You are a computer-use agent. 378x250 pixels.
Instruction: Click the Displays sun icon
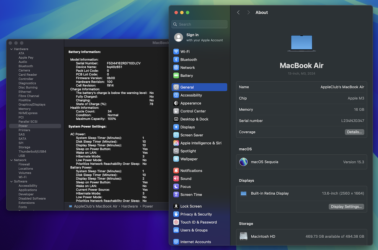click(176, 127)
